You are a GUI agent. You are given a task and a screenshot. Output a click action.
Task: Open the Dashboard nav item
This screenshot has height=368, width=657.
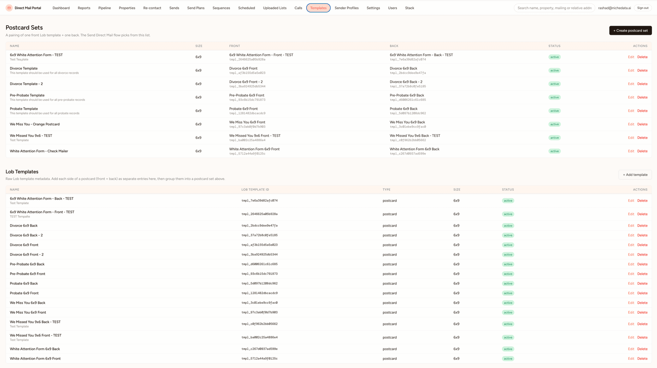coord(61,8)
